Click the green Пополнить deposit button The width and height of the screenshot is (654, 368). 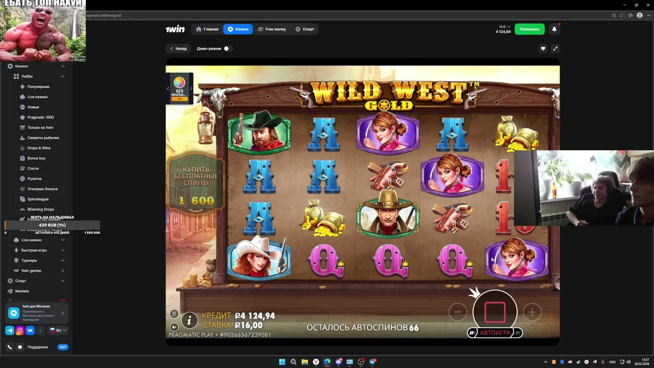529,29
